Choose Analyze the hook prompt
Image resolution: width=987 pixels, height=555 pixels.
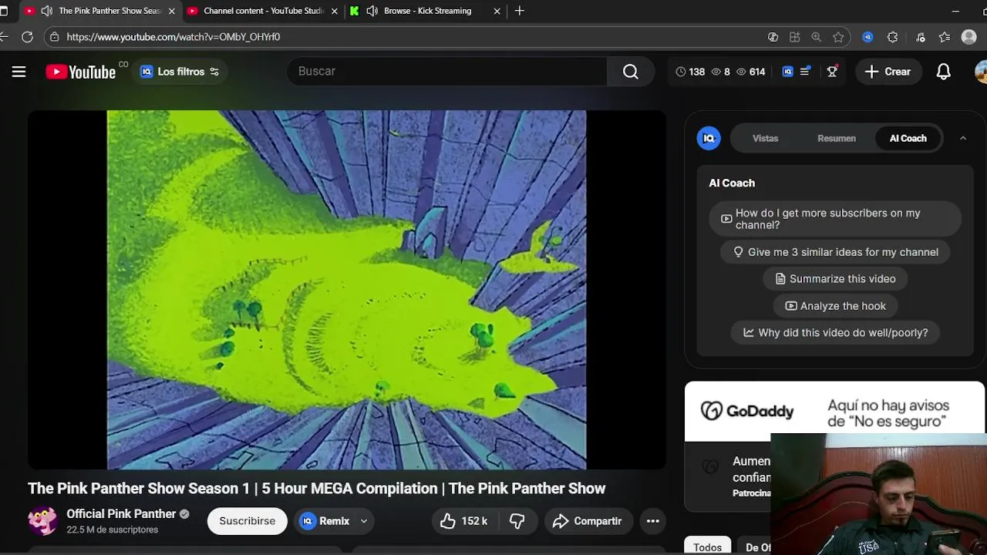835,306
